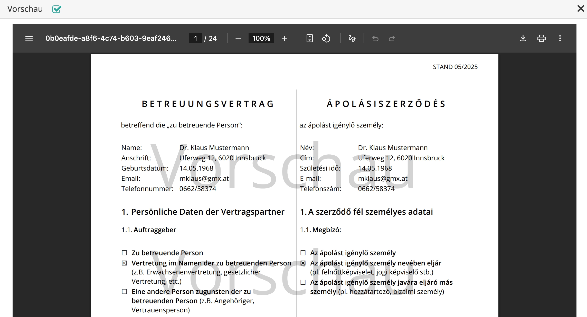
Task: Edit the current page number field
Action: click(x=196, y=38)
